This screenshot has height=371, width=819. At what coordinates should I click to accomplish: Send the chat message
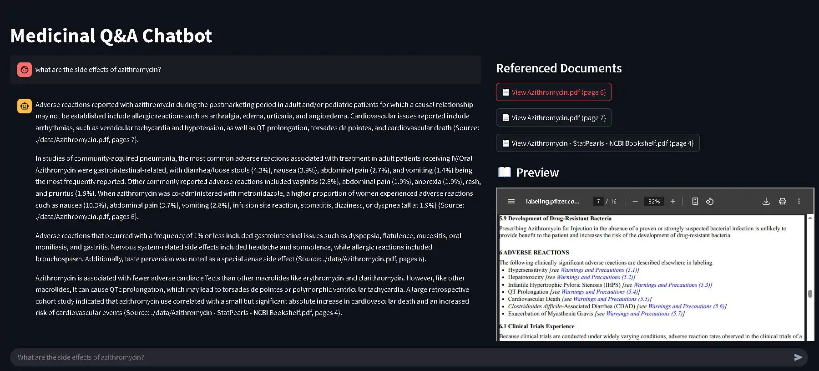[x=798, y=357]
